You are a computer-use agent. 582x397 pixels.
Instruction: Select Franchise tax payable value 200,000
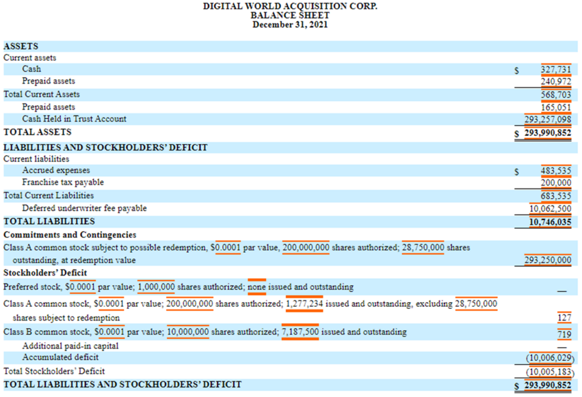pyautogui.click(x=556, y=182)
